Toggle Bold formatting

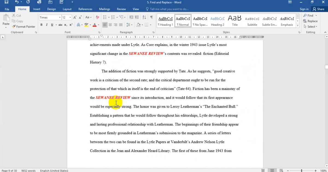(42, 25)
